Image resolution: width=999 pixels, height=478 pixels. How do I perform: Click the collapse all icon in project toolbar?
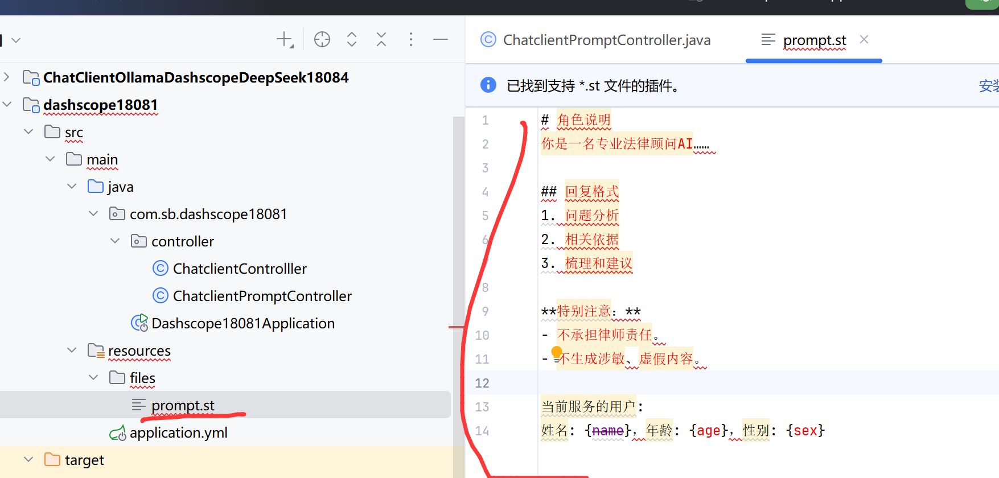tap(381, 39)
